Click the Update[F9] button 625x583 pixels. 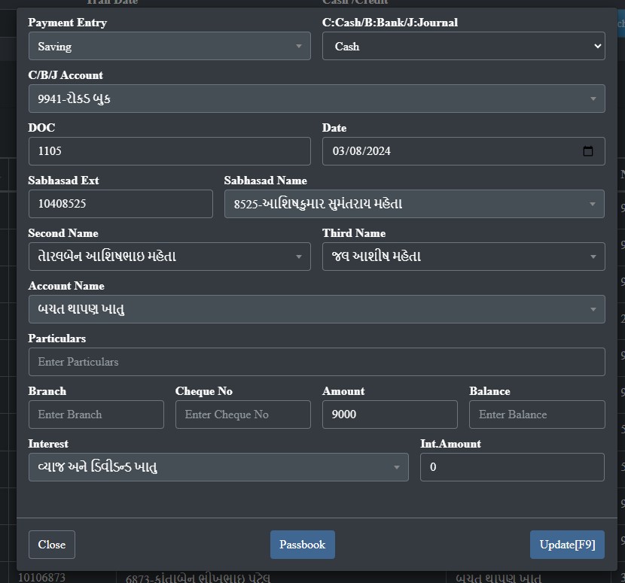coord(566,545)
